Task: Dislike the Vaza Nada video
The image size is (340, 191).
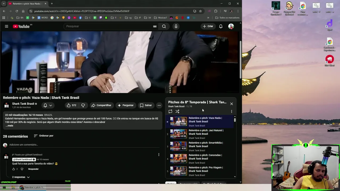Action: tap(83, 105)
